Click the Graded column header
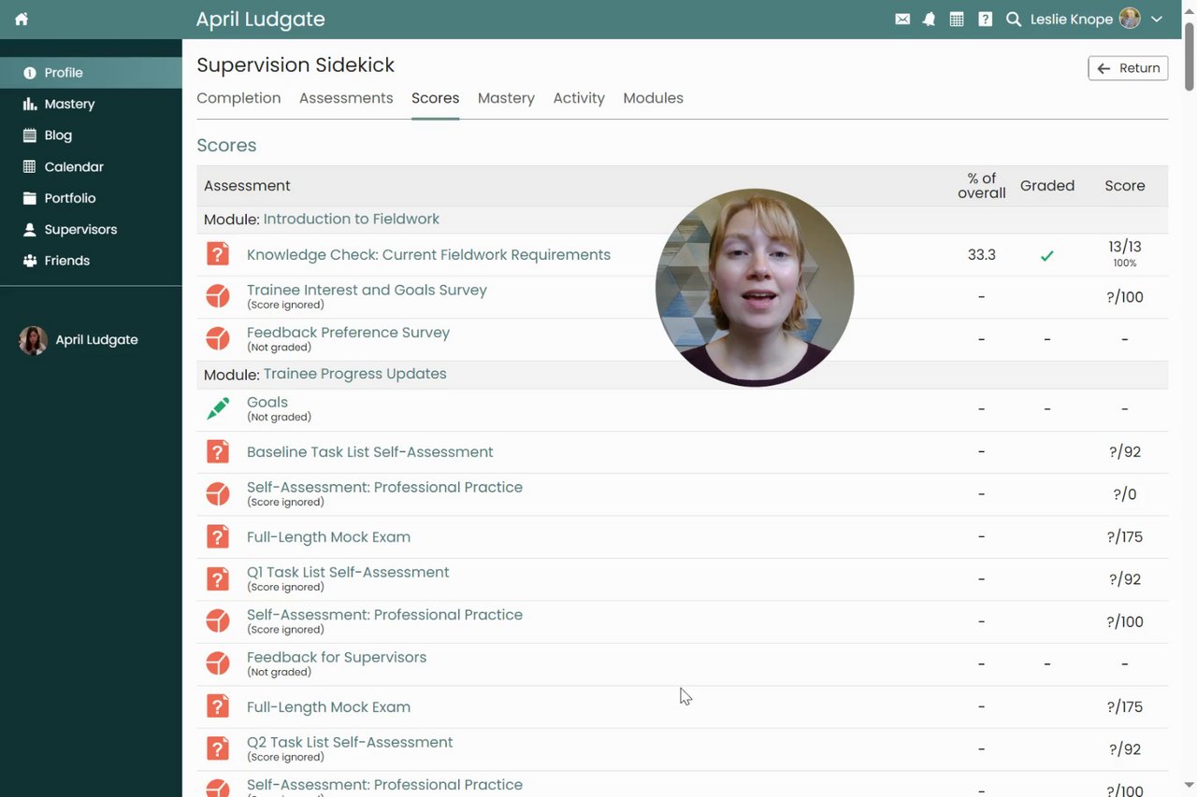Screen dimensions: 1197x797 [x=1047, y=186]
